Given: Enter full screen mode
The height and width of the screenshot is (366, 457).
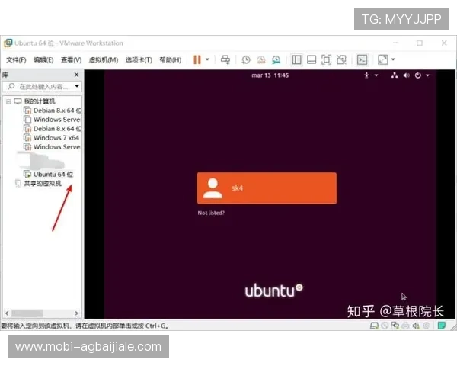Looking at the screenshot, I should [x=326, y=59].
